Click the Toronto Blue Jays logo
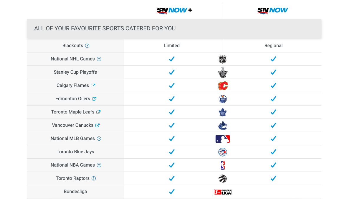This screenshot has height=199, width=347. (223, 152)
